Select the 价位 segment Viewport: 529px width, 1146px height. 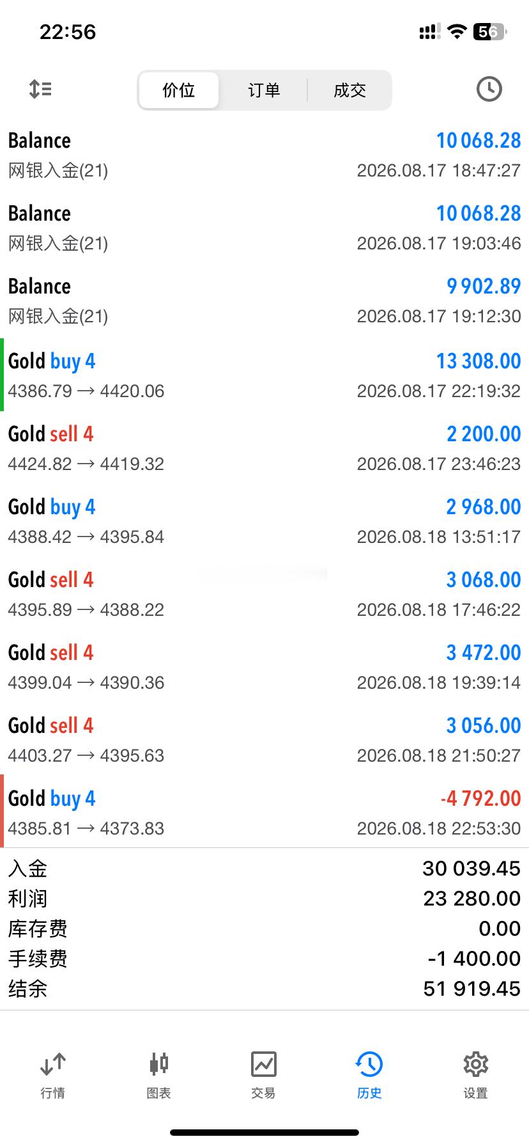point(179,90)
